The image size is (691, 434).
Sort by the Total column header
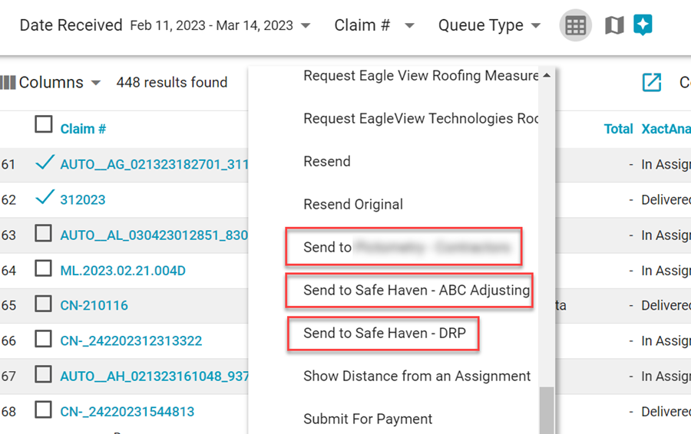(618, 129)
